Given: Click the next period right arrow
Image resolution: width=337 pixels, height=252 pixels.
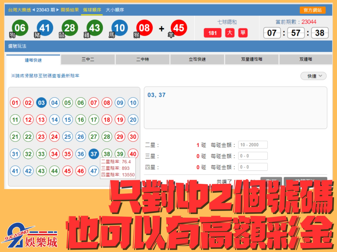Looking at the screenshot, I should [x=58, y=10].
